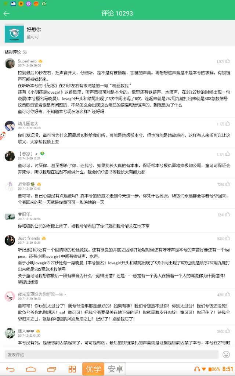Tap the home button in navigation bar
This screenshot has width=235, height=376.
(31, 369)
